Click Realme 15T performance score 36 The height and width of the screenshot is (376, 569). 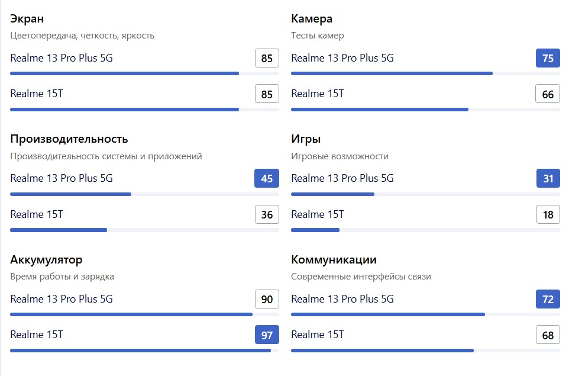click(x=267, y=214)
